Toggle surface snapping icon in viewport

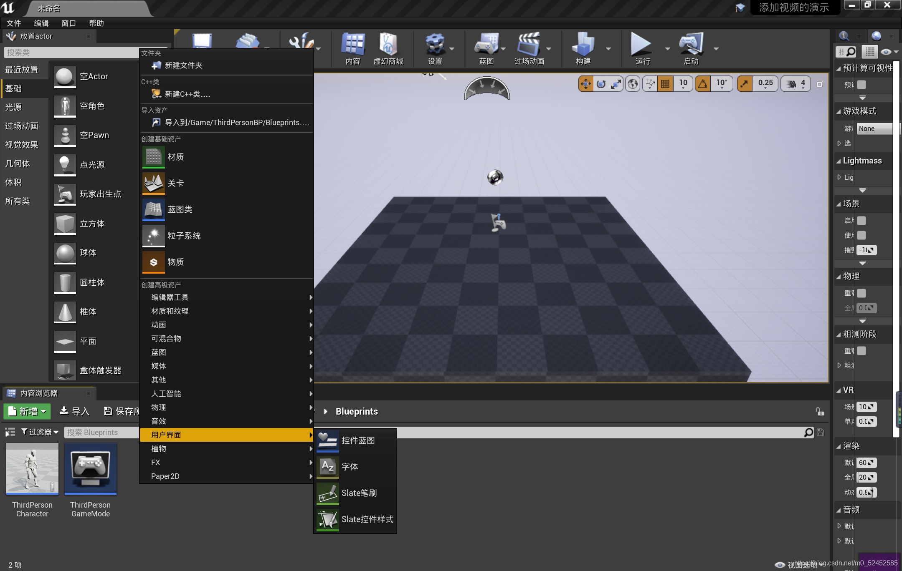point(650,84)
